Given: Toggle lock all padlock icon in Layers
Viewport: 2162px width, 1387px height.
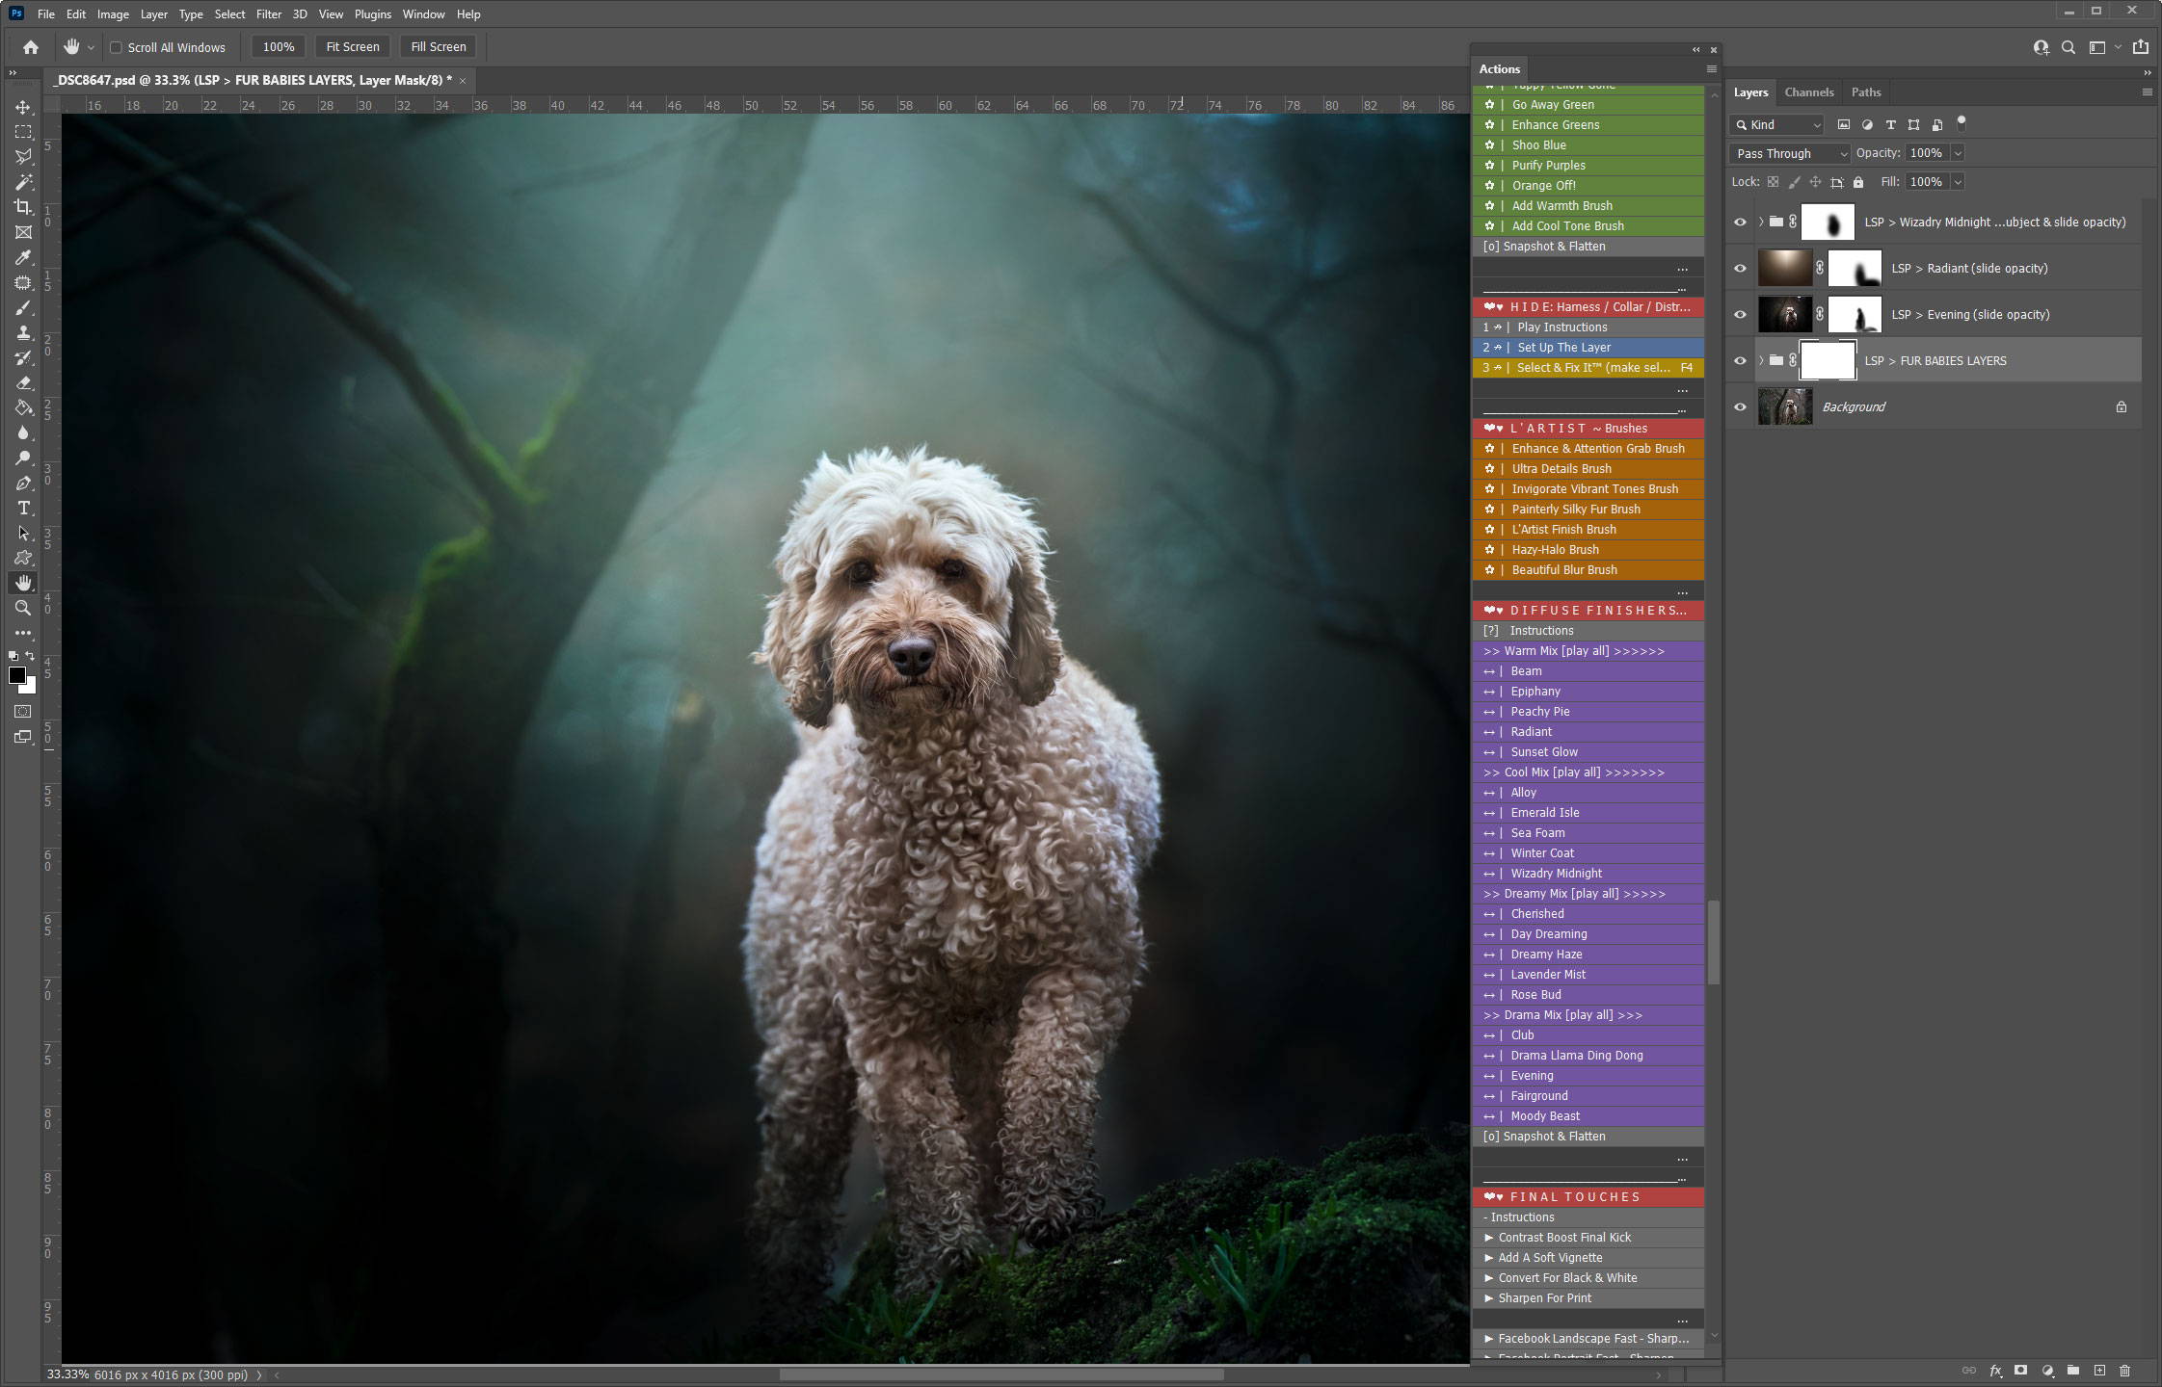Looking at the screenshot, I should (x=1858, y=182).
